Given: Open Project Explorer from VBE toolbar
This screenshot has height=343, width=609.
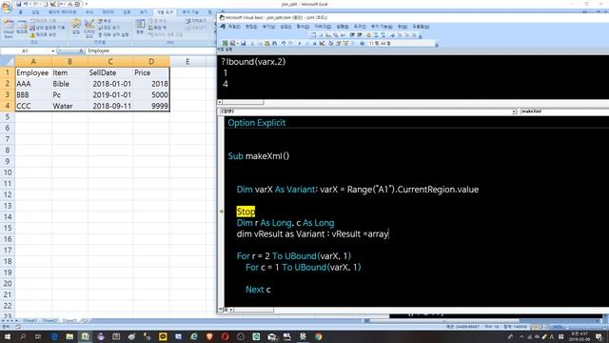Looking at the screenshot, I should pos(330,43).
